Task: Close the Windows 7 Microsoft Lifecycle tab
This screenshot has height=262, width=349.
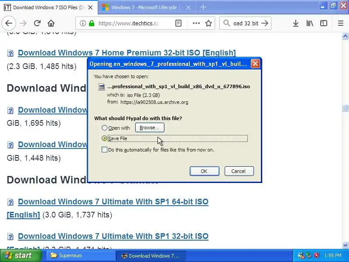Action: tap(188, 7)
